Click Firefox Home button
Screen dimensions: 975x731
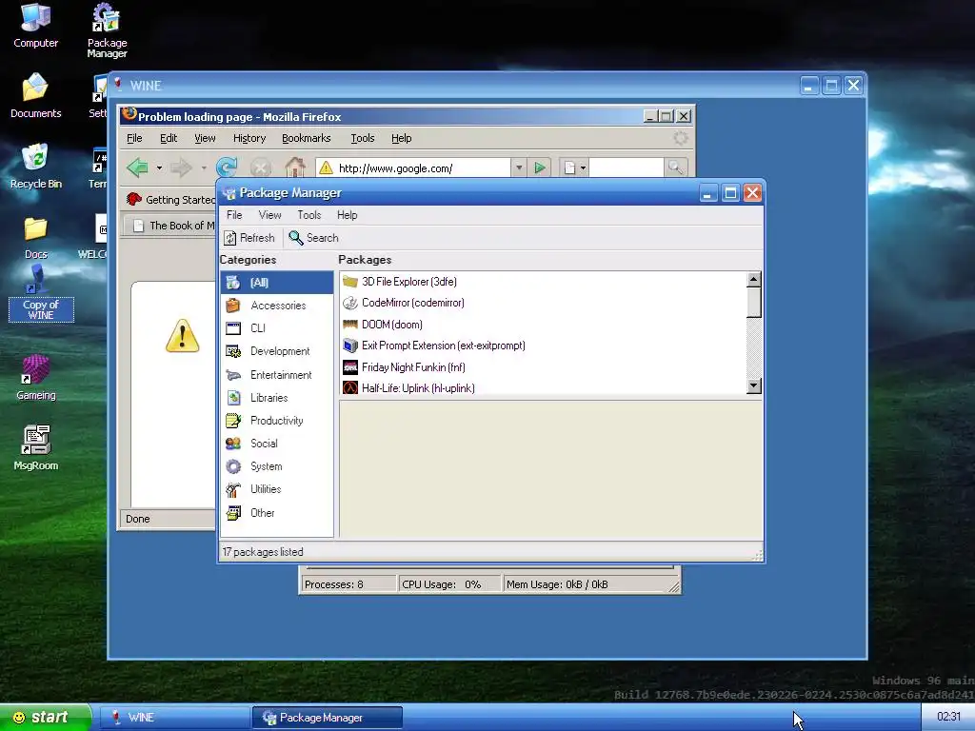tap(295, 168)
